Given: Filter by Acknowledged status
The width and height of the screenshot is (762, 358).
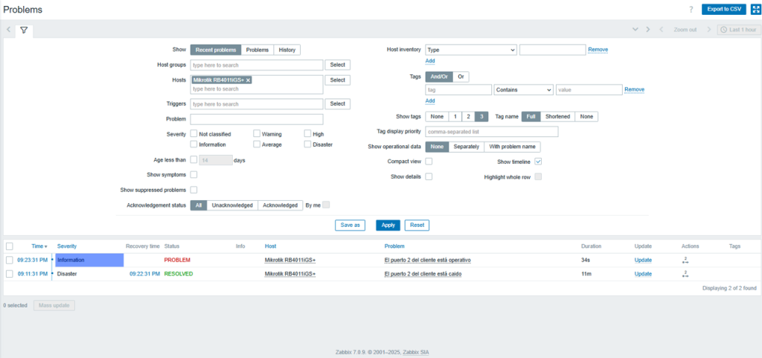Looking at the screenshot, I should pos(280,205).
